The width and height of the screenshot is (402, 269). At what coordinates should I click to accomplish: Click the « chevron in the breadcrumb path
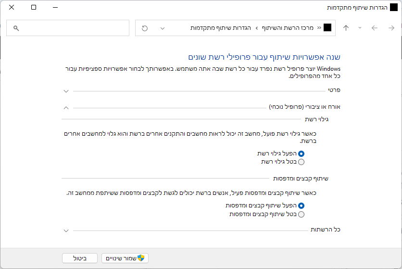318,28
